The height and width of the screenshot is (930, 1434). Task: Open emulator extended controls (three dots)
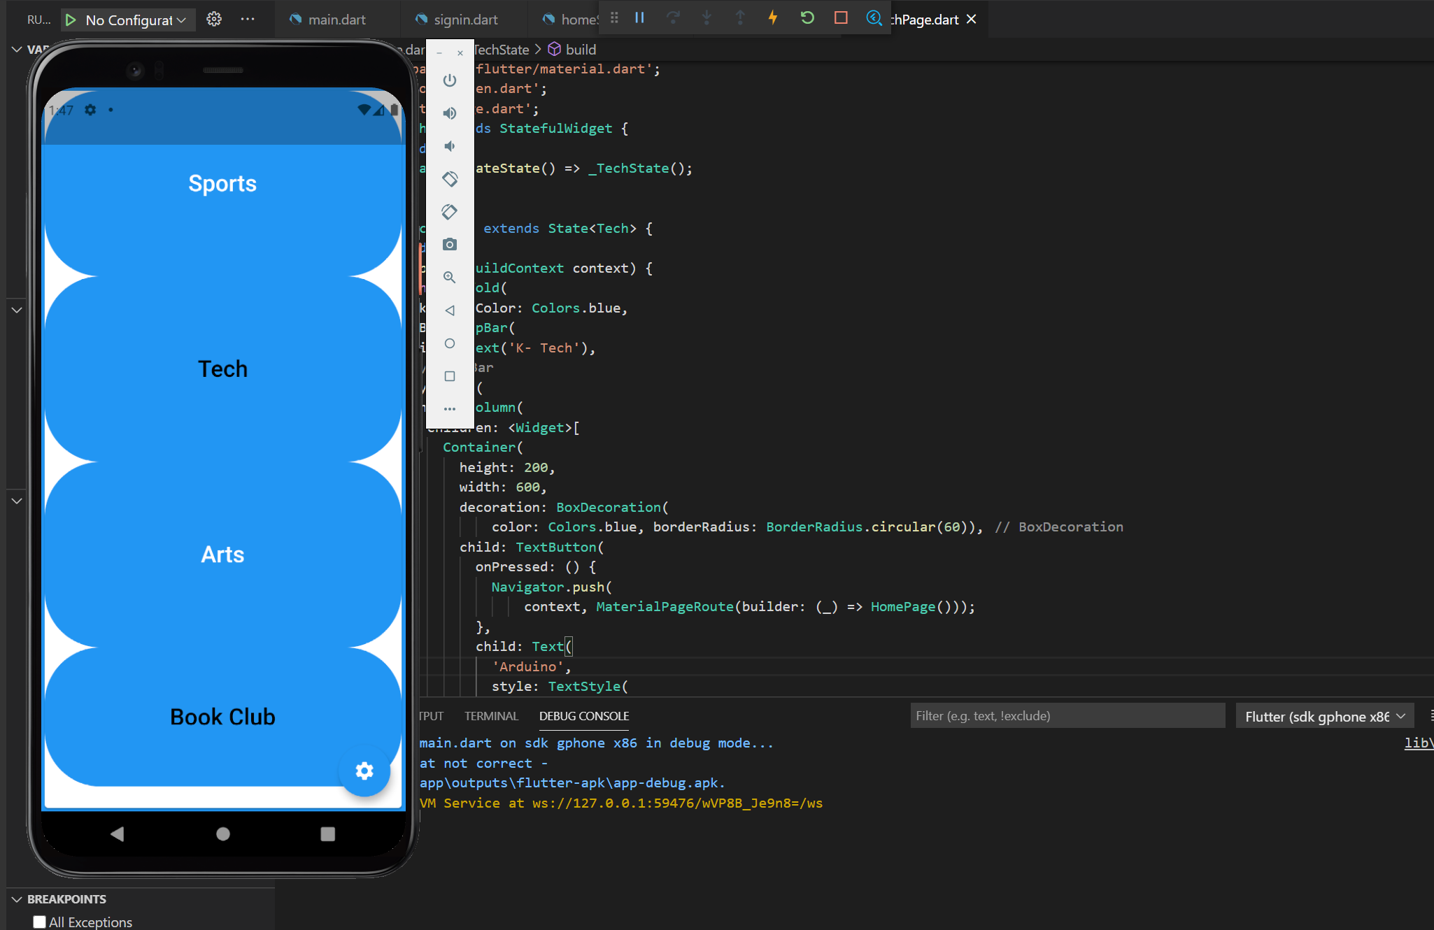450,409
